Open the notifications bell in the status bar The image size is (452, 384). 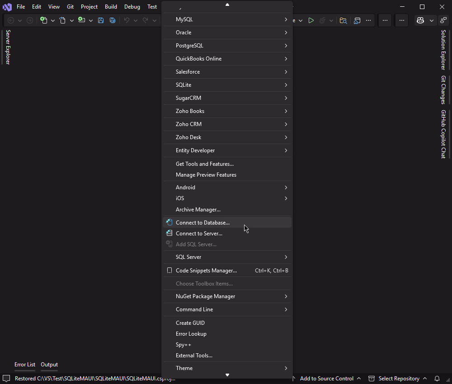click(x=437, y=379)
